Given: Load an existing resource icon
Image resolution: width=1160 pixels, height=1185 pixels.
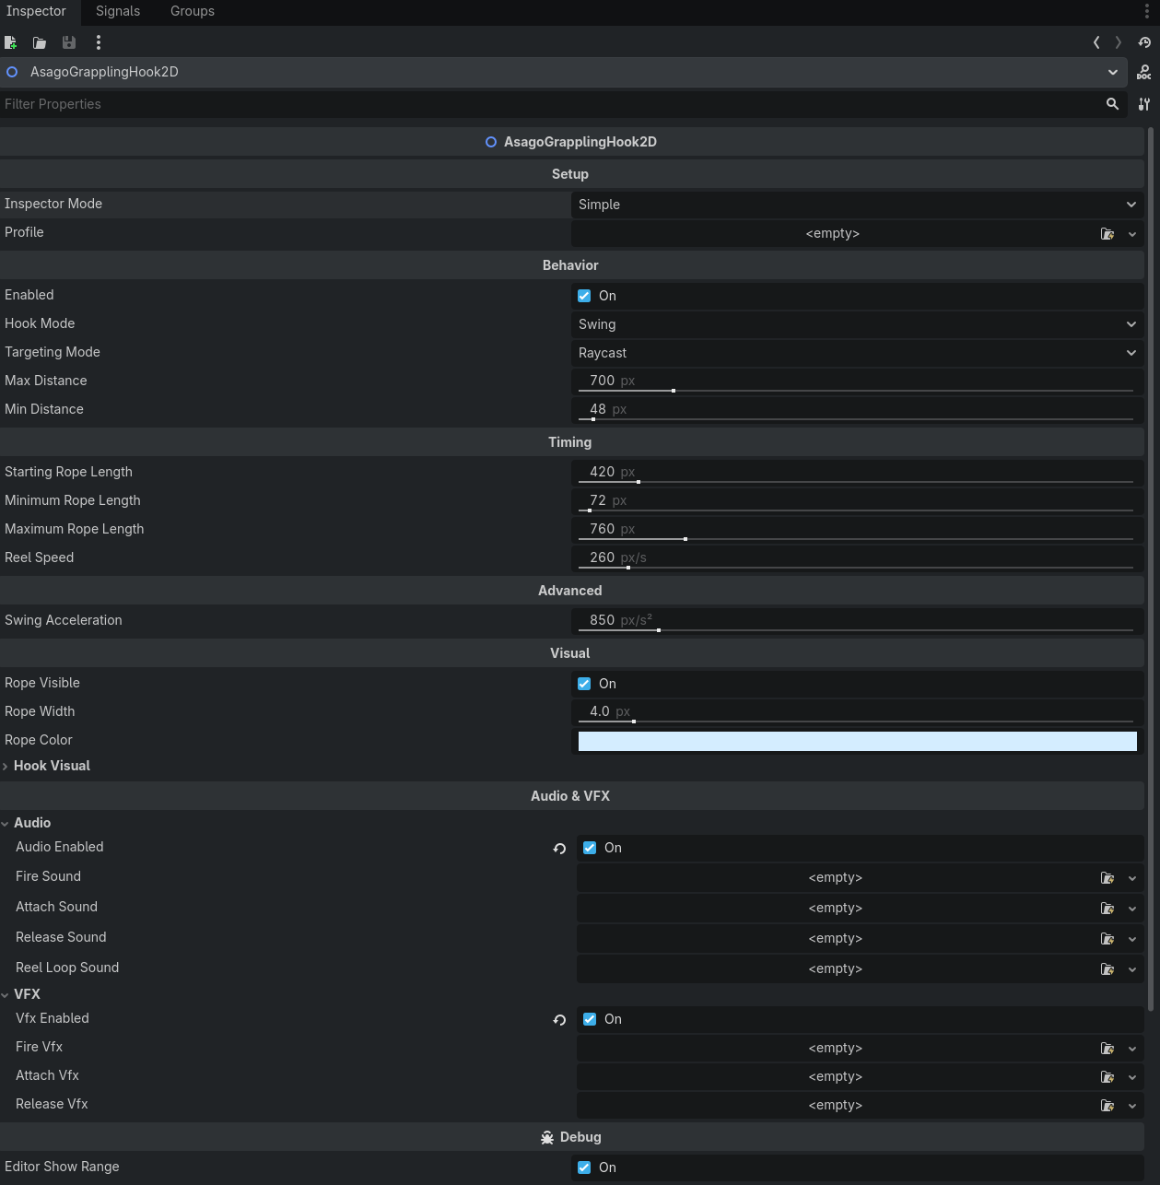Looking at the screenshot, I should tap(40, 42).
